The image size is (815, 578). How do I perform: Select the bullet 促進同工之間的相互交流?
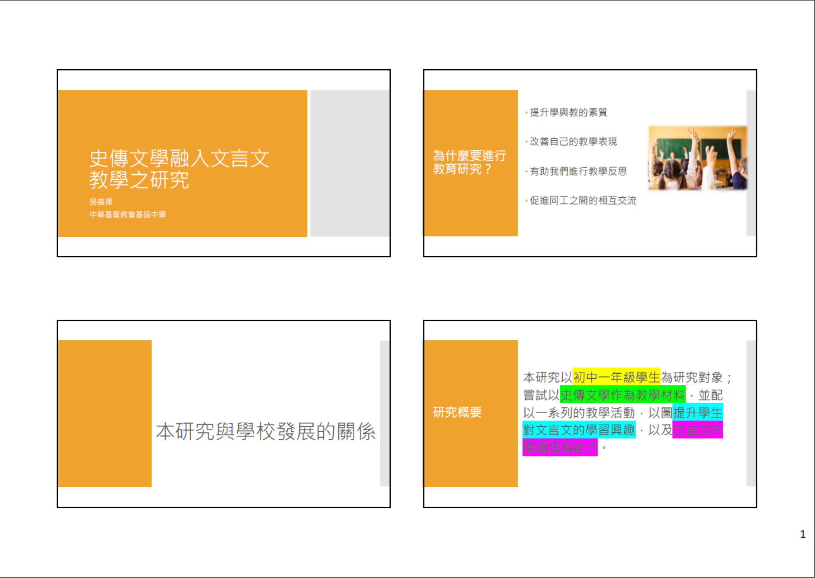[x=583, y=201]
